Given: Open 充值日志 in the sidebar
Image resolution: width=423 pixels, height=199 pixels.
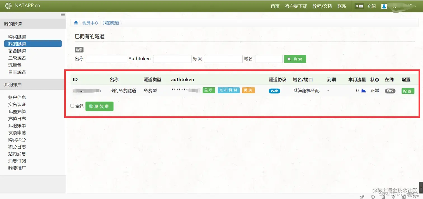Looking at the screenshot, I should (17, 118).
